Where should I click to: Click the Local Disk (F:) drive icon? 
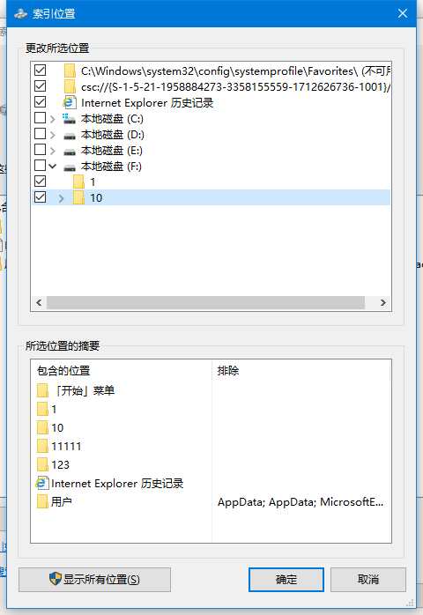pyautogui.click(x=69, y=167)
